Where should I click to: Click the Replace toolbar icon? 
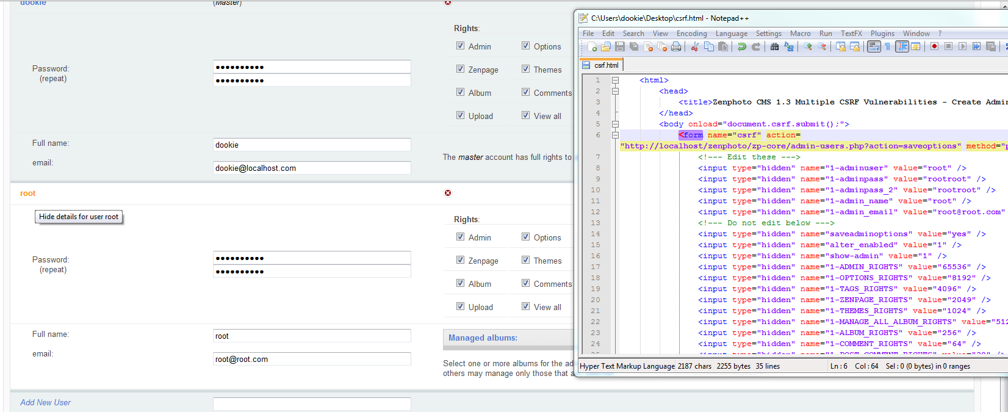coord(788,46)
